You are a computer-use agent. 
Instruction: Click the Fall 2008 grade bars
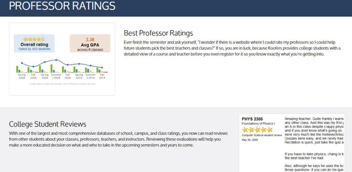(33, 70)
